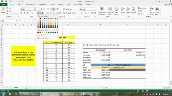The image size is (172, 96).
Task: Increase font size with the large A icon
Action: point(41,9)
